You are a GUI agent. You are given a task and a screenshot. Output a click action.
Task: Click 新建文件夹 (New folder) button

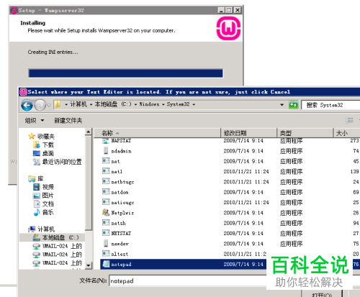68,120
